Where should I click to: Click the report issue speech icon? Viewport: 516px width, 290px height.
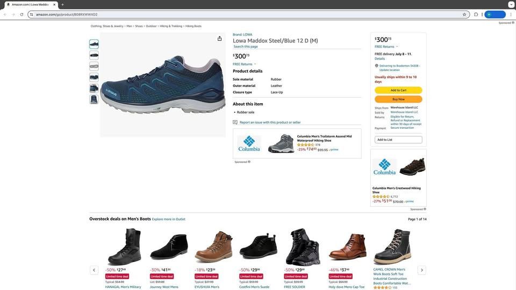[x=235, y=122]
